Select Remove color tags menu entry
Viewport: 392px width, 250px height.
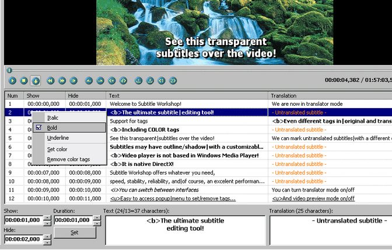[69, 159]
